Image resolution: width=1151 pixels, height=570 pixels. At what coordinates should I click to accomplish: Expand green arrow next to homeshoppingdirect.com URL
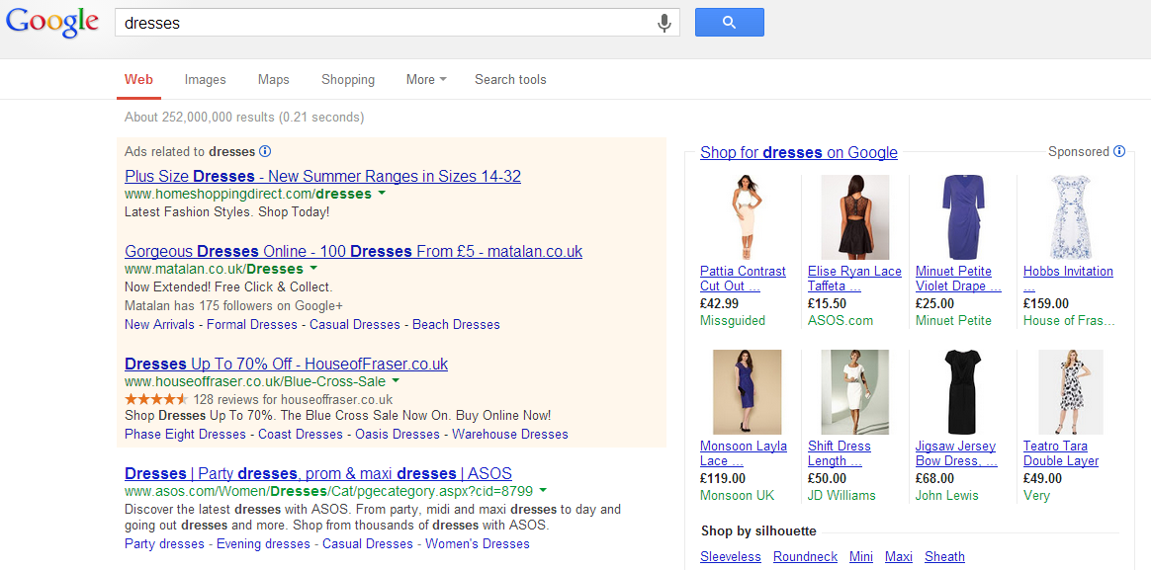[x=382, y=194]
